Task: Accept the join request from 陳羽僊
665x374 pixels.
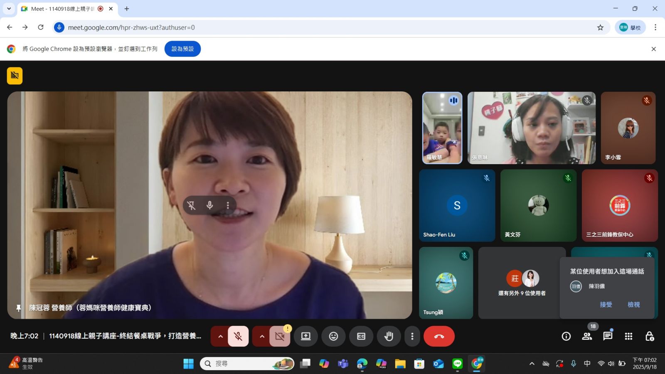Action: point(606,305)
